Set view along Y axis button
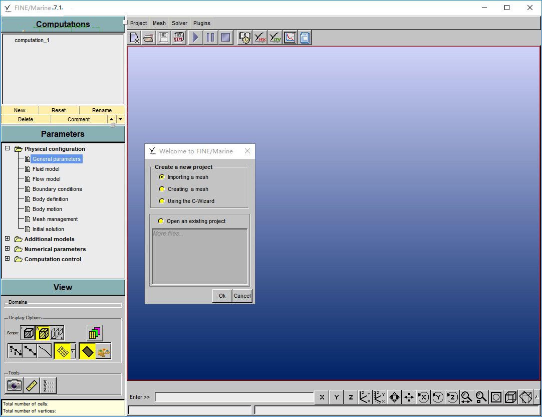Image resolution: width=542 pixels, height=417 pixels. pyautogui.click(x=336, y=397)
